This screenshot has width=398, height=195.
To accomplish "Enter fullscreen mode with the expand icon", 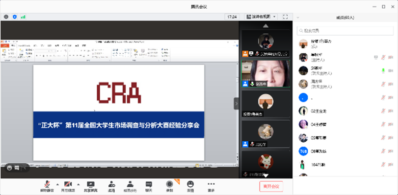I will [285, 17].
